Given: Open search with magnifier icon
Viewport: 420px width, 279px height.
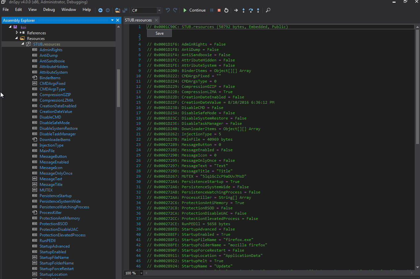Looking at the screenshot, I should coord(268,10).
